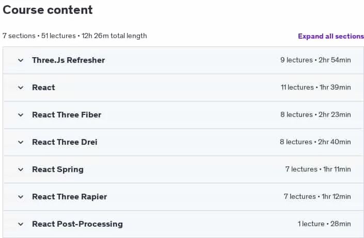Screen dimensions: 364x238
Task: Expand the React Three Fiber chevron
Action: [x=21, y=115]
